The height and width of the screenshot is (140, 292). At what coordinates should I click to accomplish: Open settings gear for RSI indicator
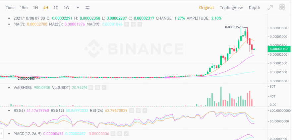click(x=138, y=110)
